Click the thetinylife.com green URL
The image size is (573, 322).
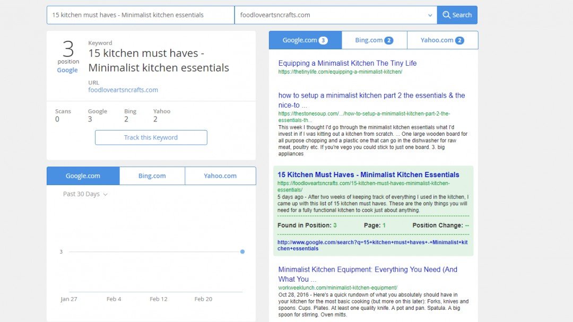tap(340, 72)
